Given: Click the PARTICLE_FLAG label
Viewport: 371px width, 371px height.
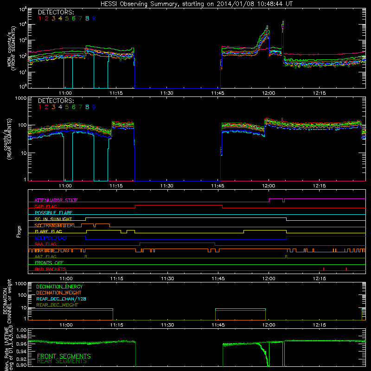Looking at the screenshot, I should pos(52,250).
